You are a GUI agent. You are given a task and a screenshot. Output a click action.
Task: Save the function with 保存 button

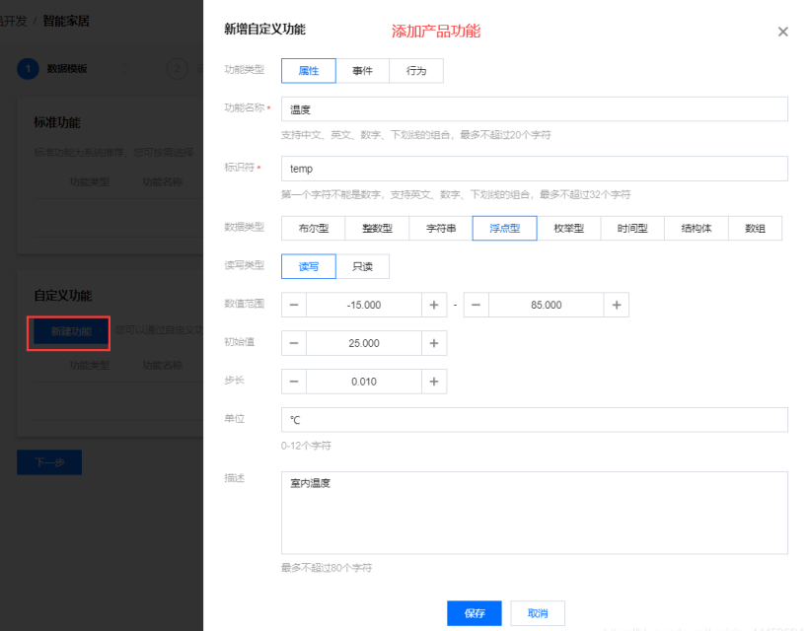474,613
